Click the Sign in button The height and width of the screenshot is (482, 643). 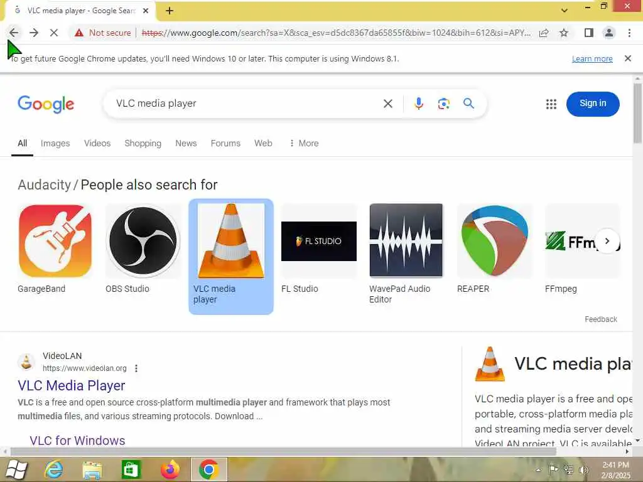click(x=593, y=104)
